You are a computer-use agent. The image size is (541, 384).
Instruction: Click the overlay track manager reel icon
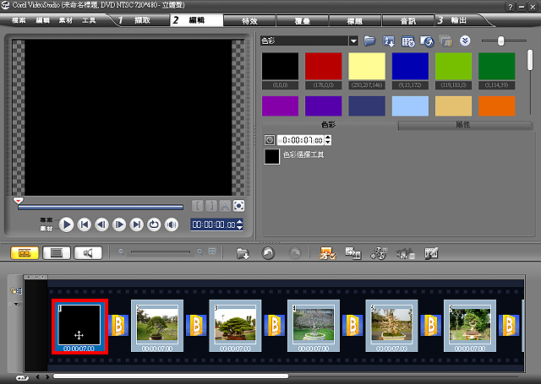pos(379,253)
